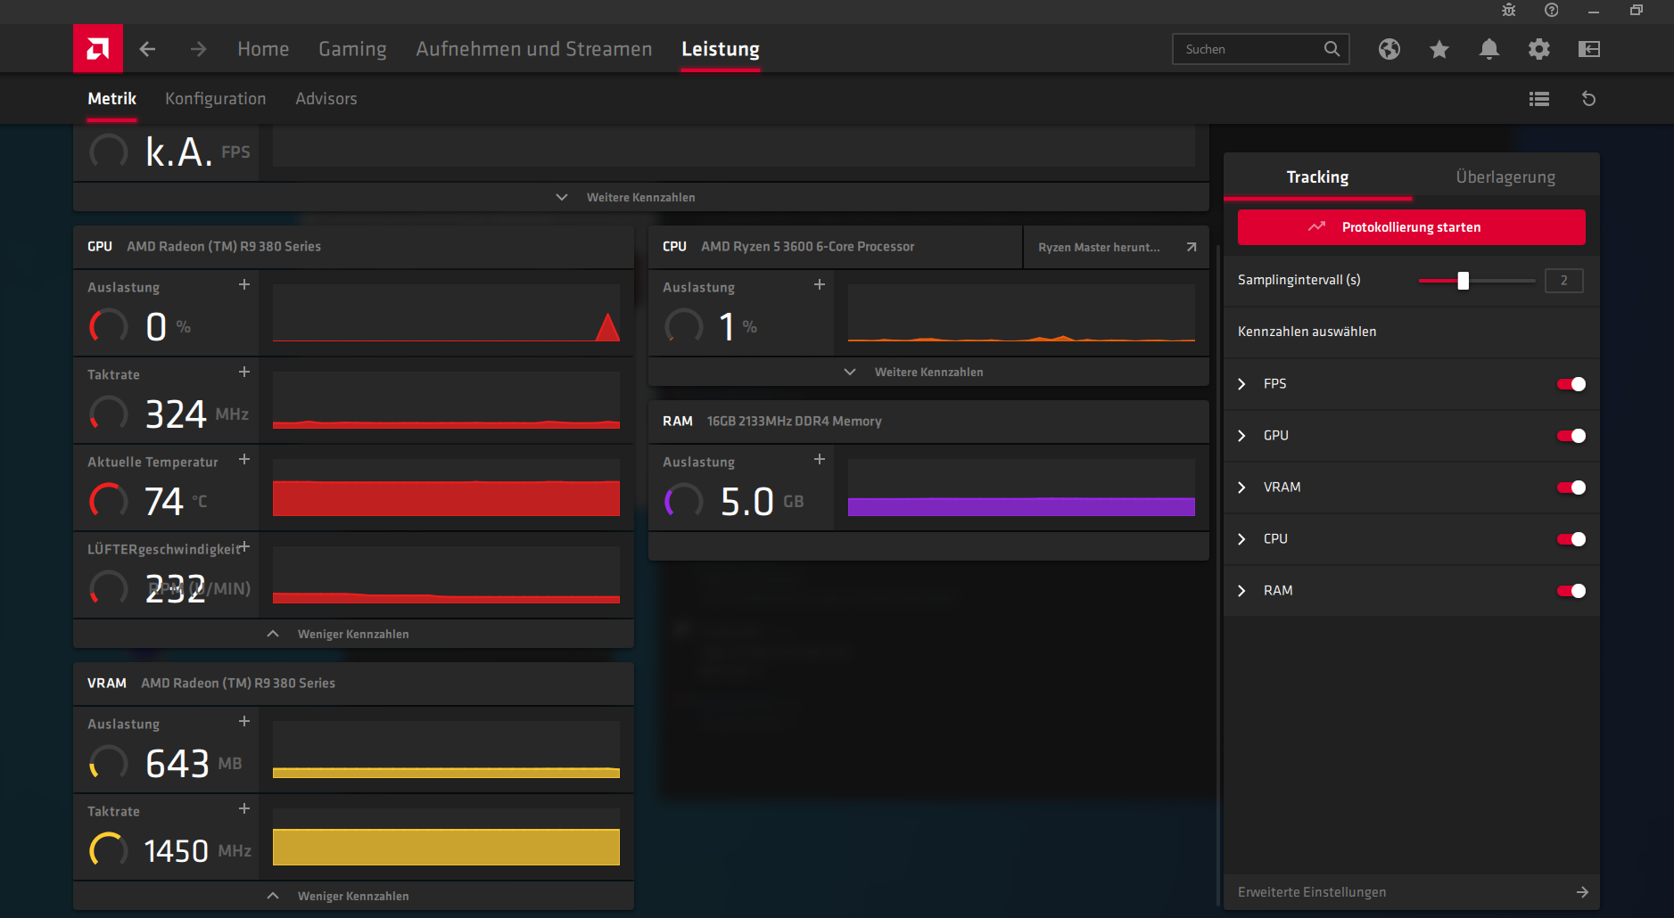This screenshot has height=918, width=1674.
Task: Expand VRAM metrics chevron in Tracking
Action: pyautogui.click(x=1241, y=488)
